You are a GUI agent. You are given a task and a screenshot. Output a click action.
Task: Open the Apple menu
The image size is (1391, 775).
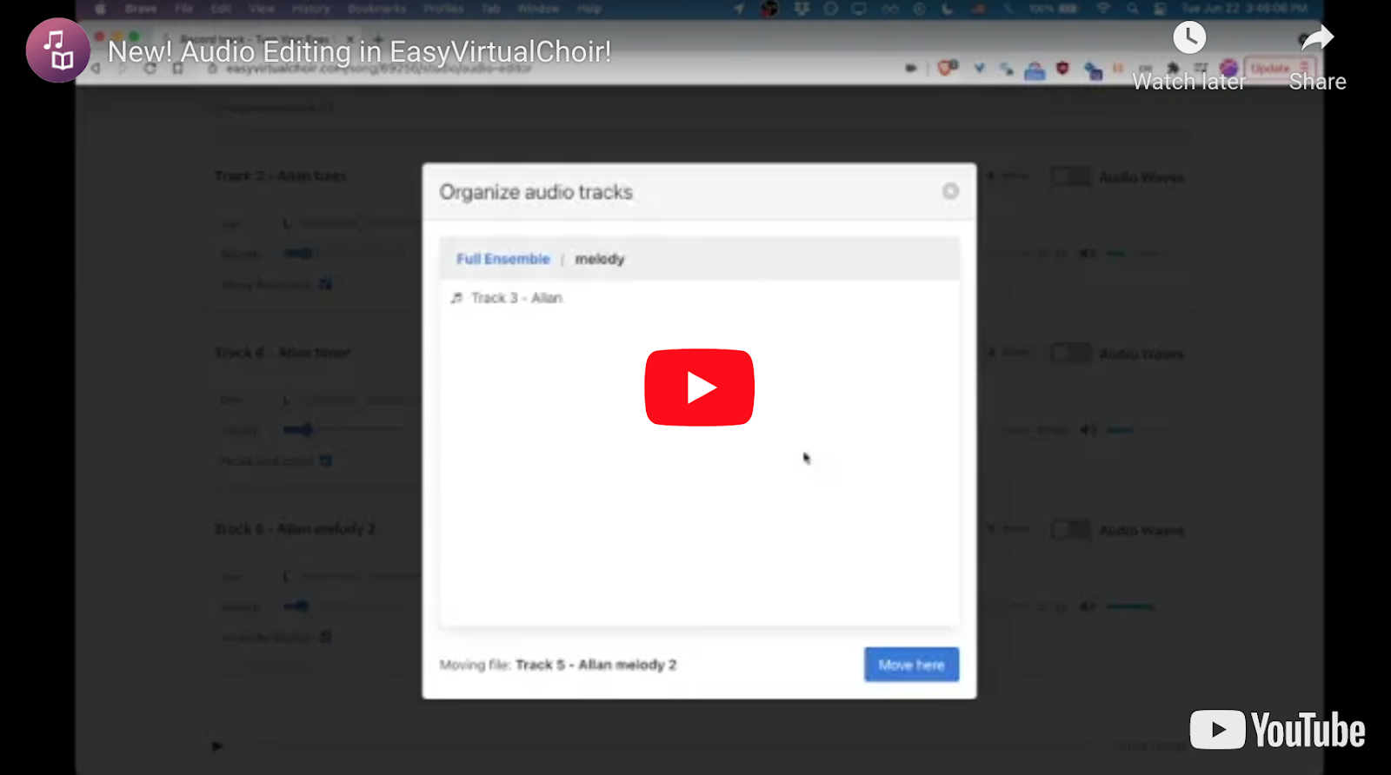tap(100, 9)
